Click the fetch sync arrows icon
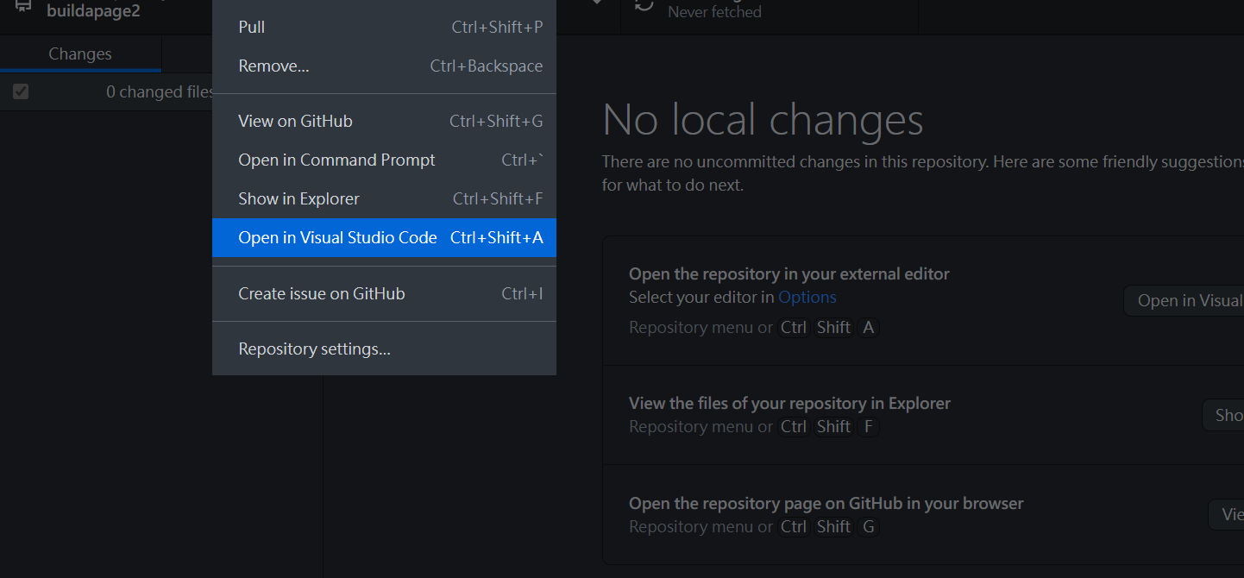 (x=644, y=5)
